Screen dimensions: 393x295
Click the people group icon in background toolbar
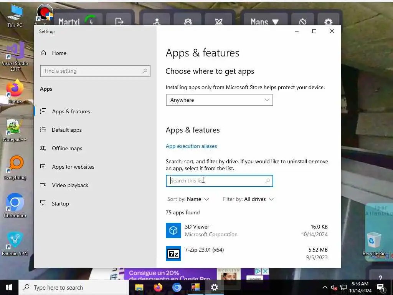(188, 21)
